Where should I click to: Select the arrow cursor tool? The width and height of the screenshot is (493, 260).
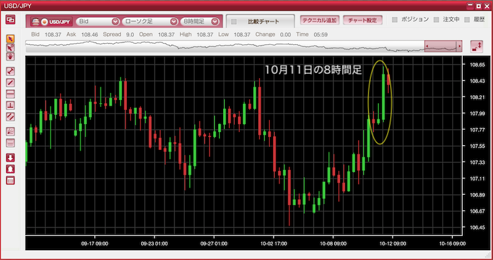coord(10,39)
